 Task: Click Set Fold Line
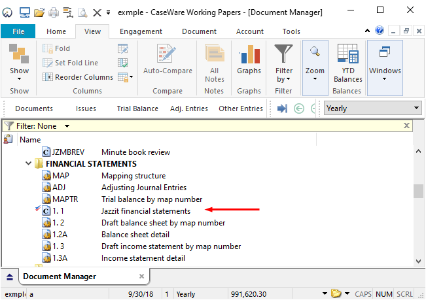pyautogui.click(x=71, y=63)
